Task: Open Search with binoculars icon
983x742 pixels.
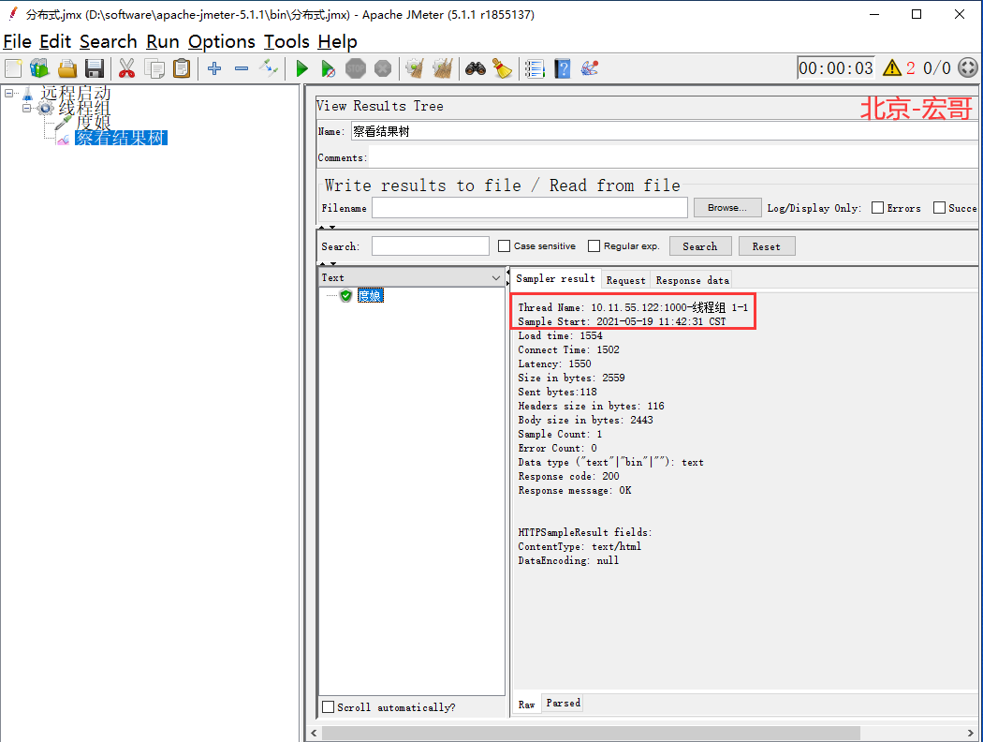Action: [476, 68]
